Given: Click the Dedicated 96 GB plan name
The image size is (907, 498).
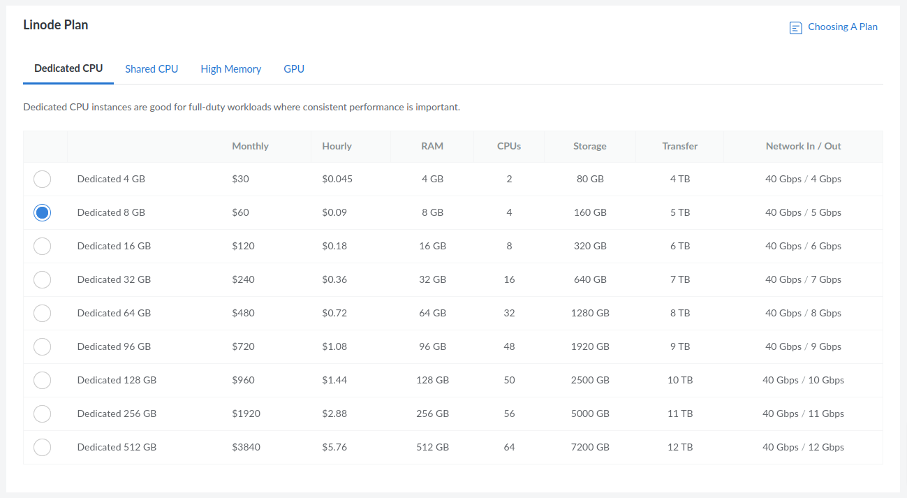Looking at the screenshot, I should click(114, 346).
